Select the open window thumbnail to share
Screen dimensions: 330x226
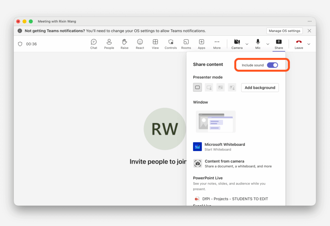click(216, 122)
